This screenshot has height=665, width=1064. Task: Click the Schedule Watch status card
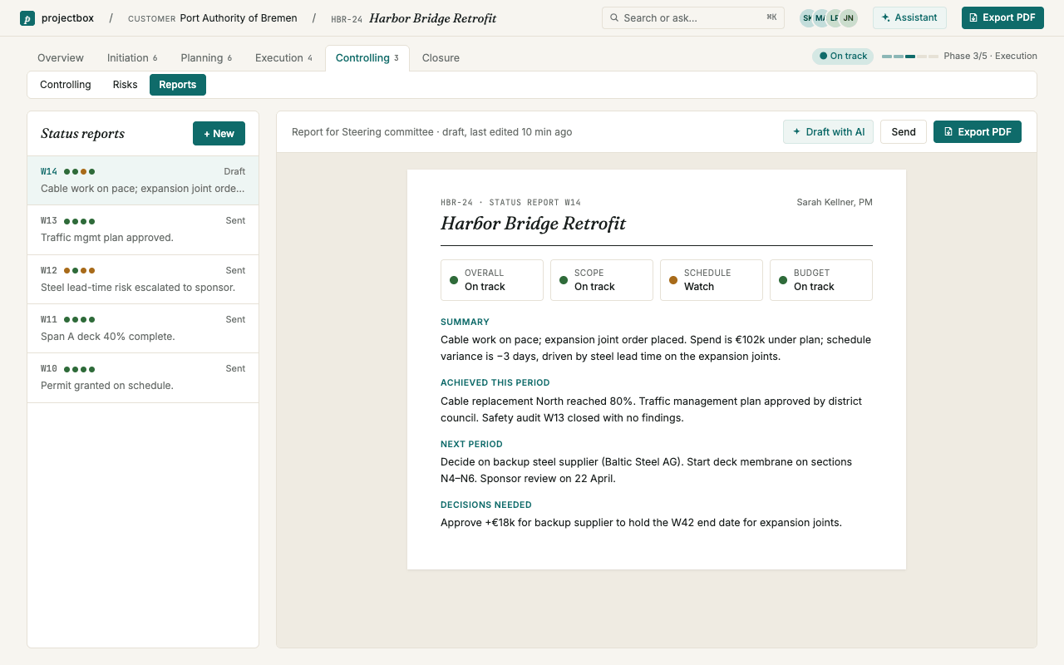[x=712, y=280]
